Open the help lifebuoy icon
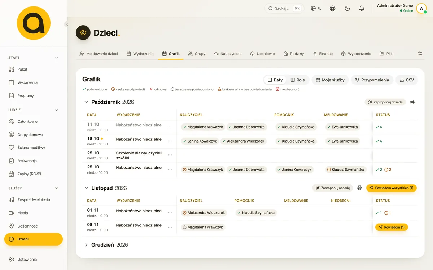 333,8
